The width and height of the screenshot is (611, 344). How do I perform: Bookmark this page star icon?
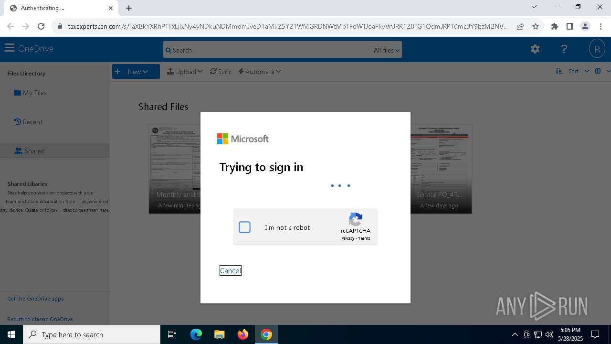click(536, 26)
